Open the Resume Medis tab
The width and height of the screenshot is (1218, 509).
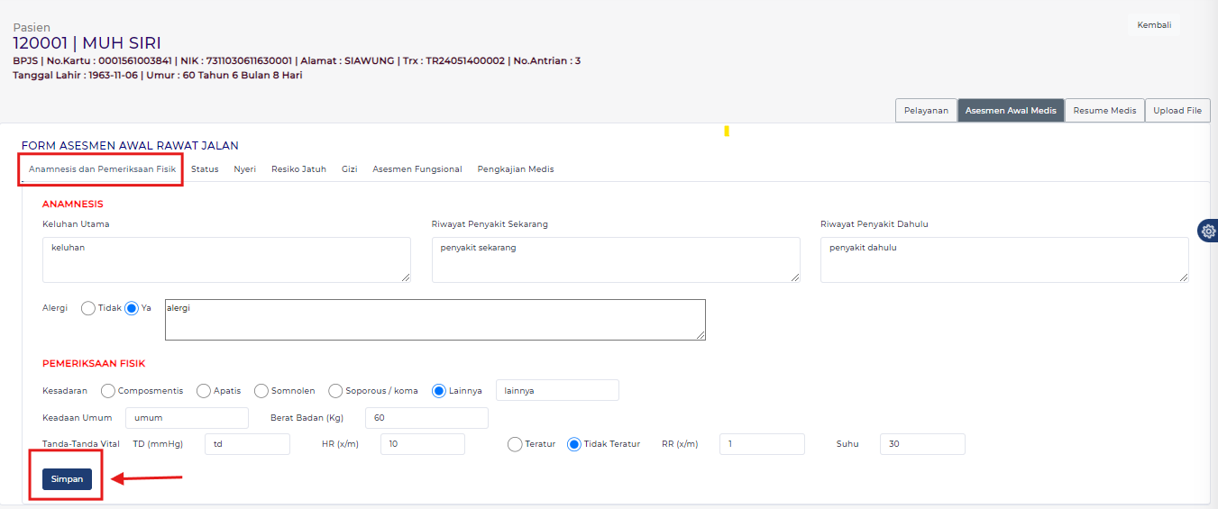pos(1104,111)
